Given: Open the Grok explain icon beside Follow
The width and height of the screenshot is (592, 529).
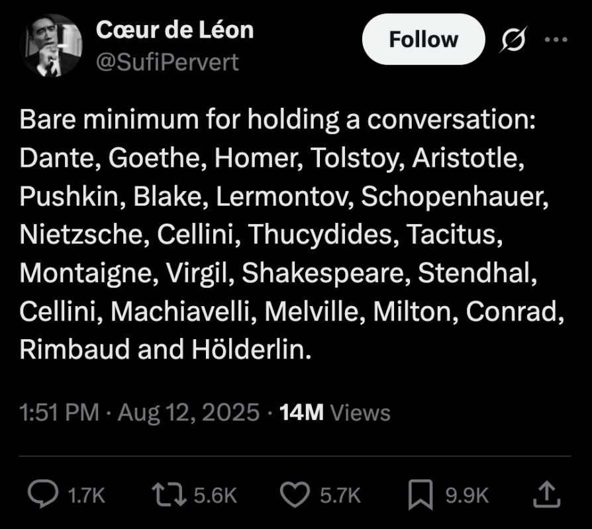Looking at the screenshot, I should point(512,40).
